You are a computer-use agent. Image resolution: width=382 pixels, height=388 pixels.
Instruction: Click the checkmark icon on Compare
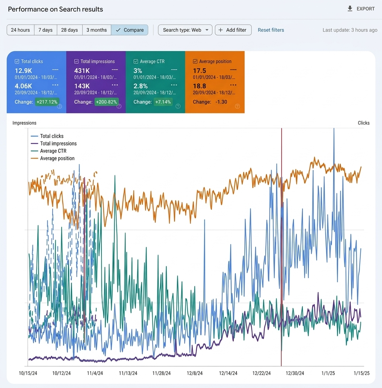pyautogui.click(x=118, y=30)
